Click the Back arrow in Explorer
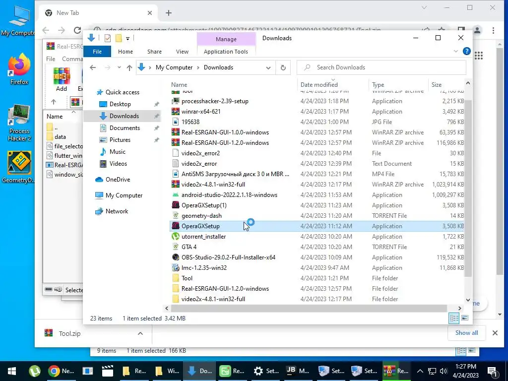The height and width of the screenshot is (381, 508). coord(93,67)
